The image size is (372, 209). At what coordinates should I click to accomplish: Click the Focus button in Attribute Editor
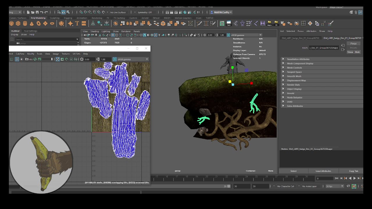(353, 44)
